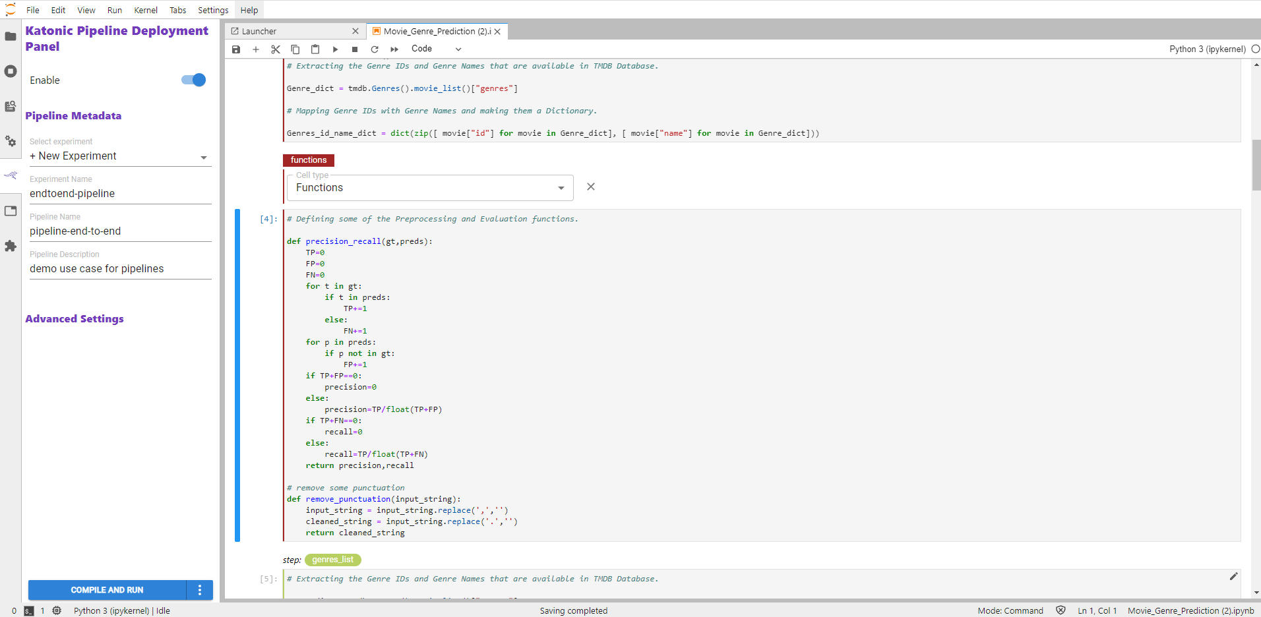Screen dimensions: 1261x617
Task: Click the Python 3 (ipykernel) kernel name
Action: click(x=1208, y=49)
